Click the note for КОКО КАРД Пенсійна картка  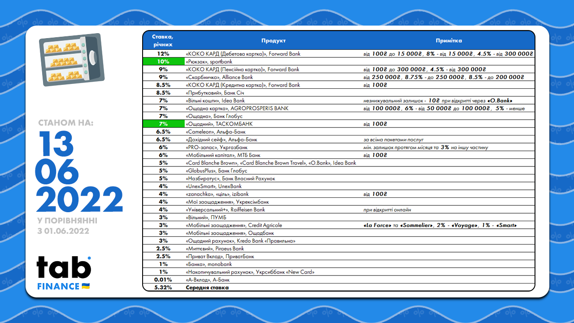coord(425,70)
